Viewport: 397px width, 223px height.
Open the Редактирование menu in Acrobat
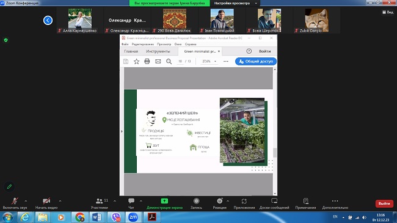point(142,44)
